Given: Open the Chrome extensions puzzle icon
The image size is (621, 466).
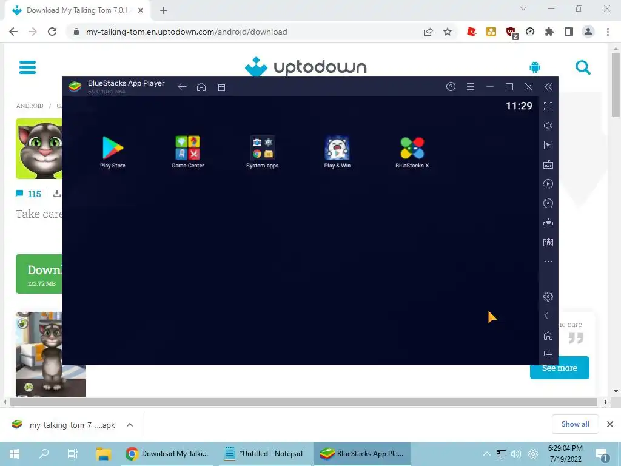Looking at the screenshot, I should (x=549, y=32).
